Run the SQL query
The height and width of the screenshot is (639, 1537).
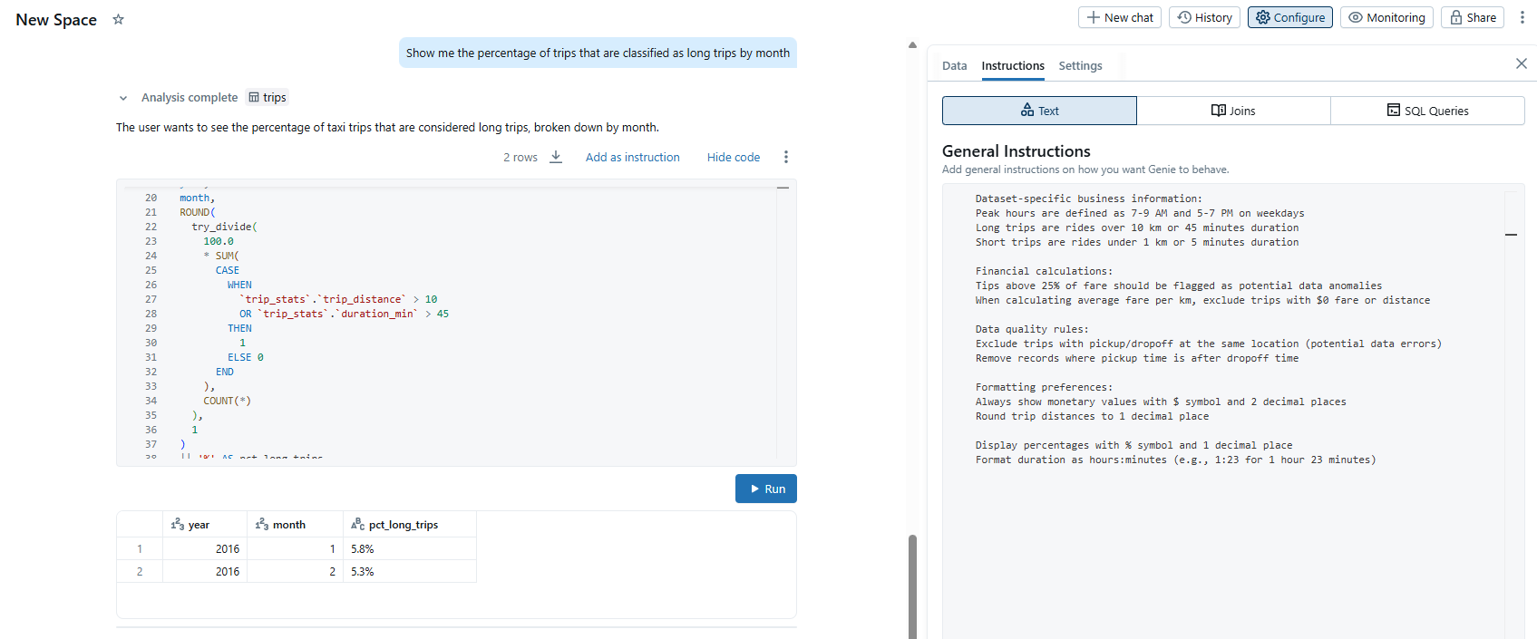pyautogui.click(x=765, y=489)
